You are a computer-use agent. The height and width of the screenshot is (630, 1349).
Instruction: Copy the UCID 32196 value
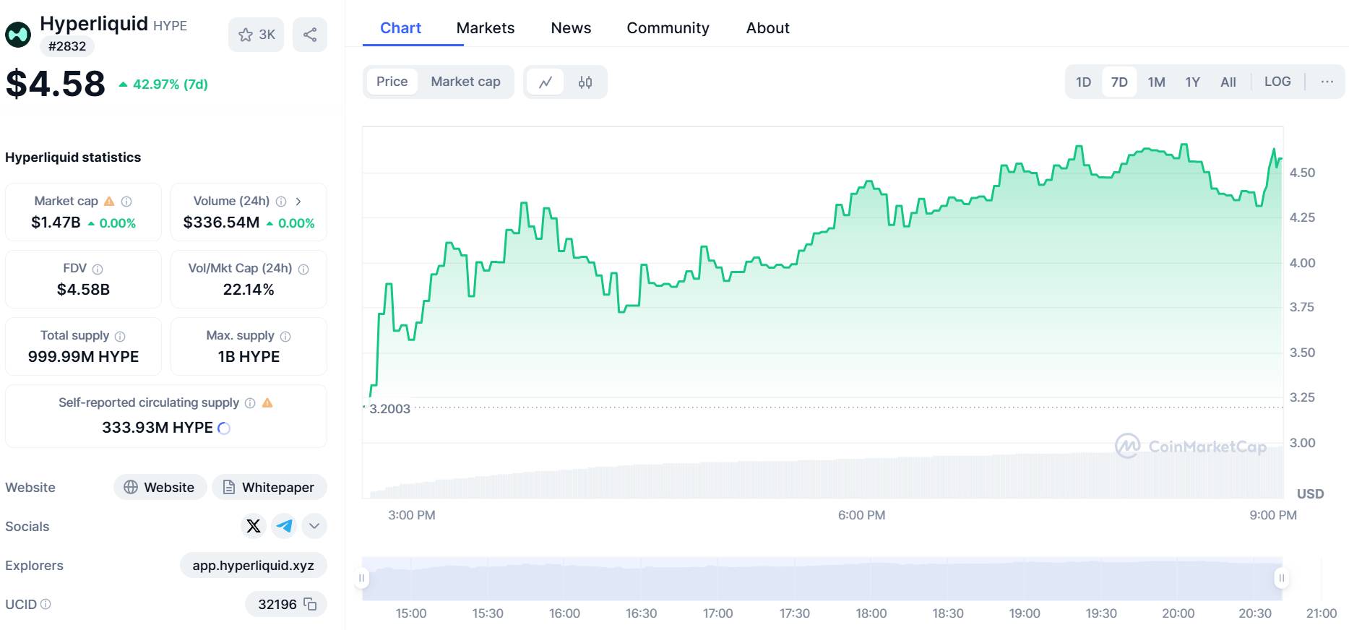coord(311,604)
